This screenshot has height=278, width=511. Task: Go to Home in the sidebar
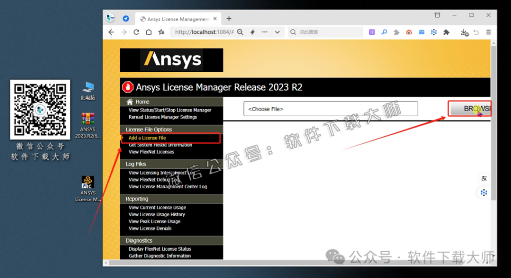142,102
